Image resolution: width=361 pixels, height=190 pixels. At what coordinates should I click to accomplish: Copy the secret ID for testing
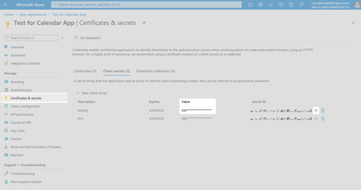[316, 110]
